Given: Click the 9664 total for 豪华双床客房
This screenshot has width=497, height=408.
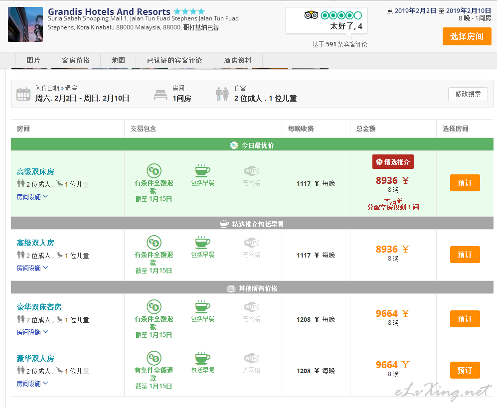Looking at the screenshot, I should tap(392, 314).
